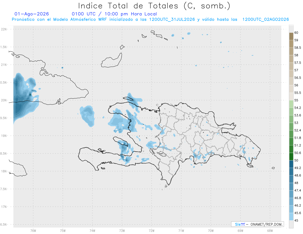Pick the light green swatch between 54.2 and 55
The image size is (303, 234).
(x=291, y=104)
